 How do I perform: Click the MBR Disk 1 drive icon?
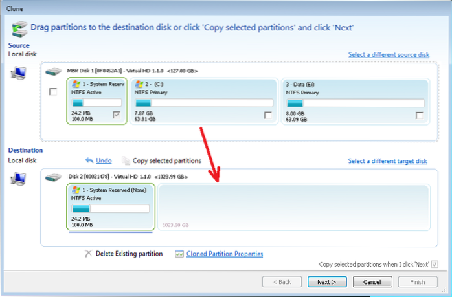click(53, 71)
